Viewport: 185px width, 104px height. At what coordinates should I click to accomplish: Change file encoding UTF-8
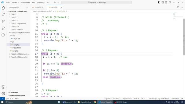pyautogui.click(x=136, y=99)
